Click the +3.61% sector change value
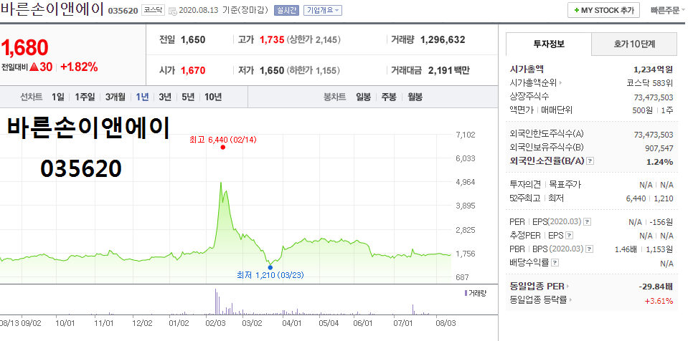 pos(659,301)
